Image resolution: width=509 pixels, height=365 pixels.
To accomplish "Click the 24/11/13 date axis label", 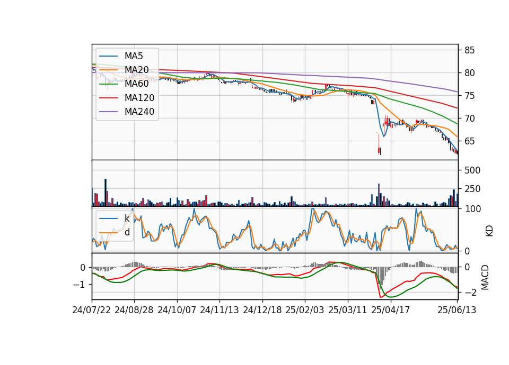I will click(x=220, y=310).
